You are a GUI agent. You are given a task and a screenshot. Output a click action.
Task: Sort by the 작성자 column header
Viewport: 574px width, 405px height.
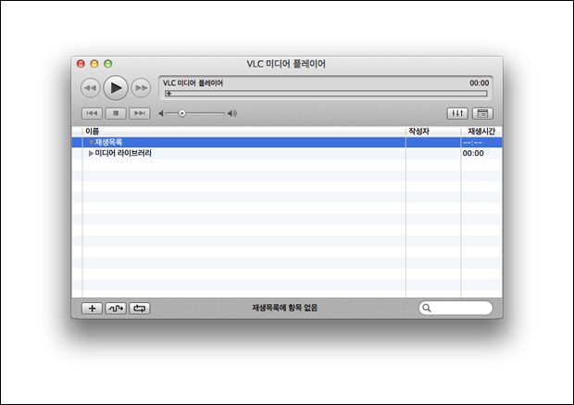[x=433, y=132]
